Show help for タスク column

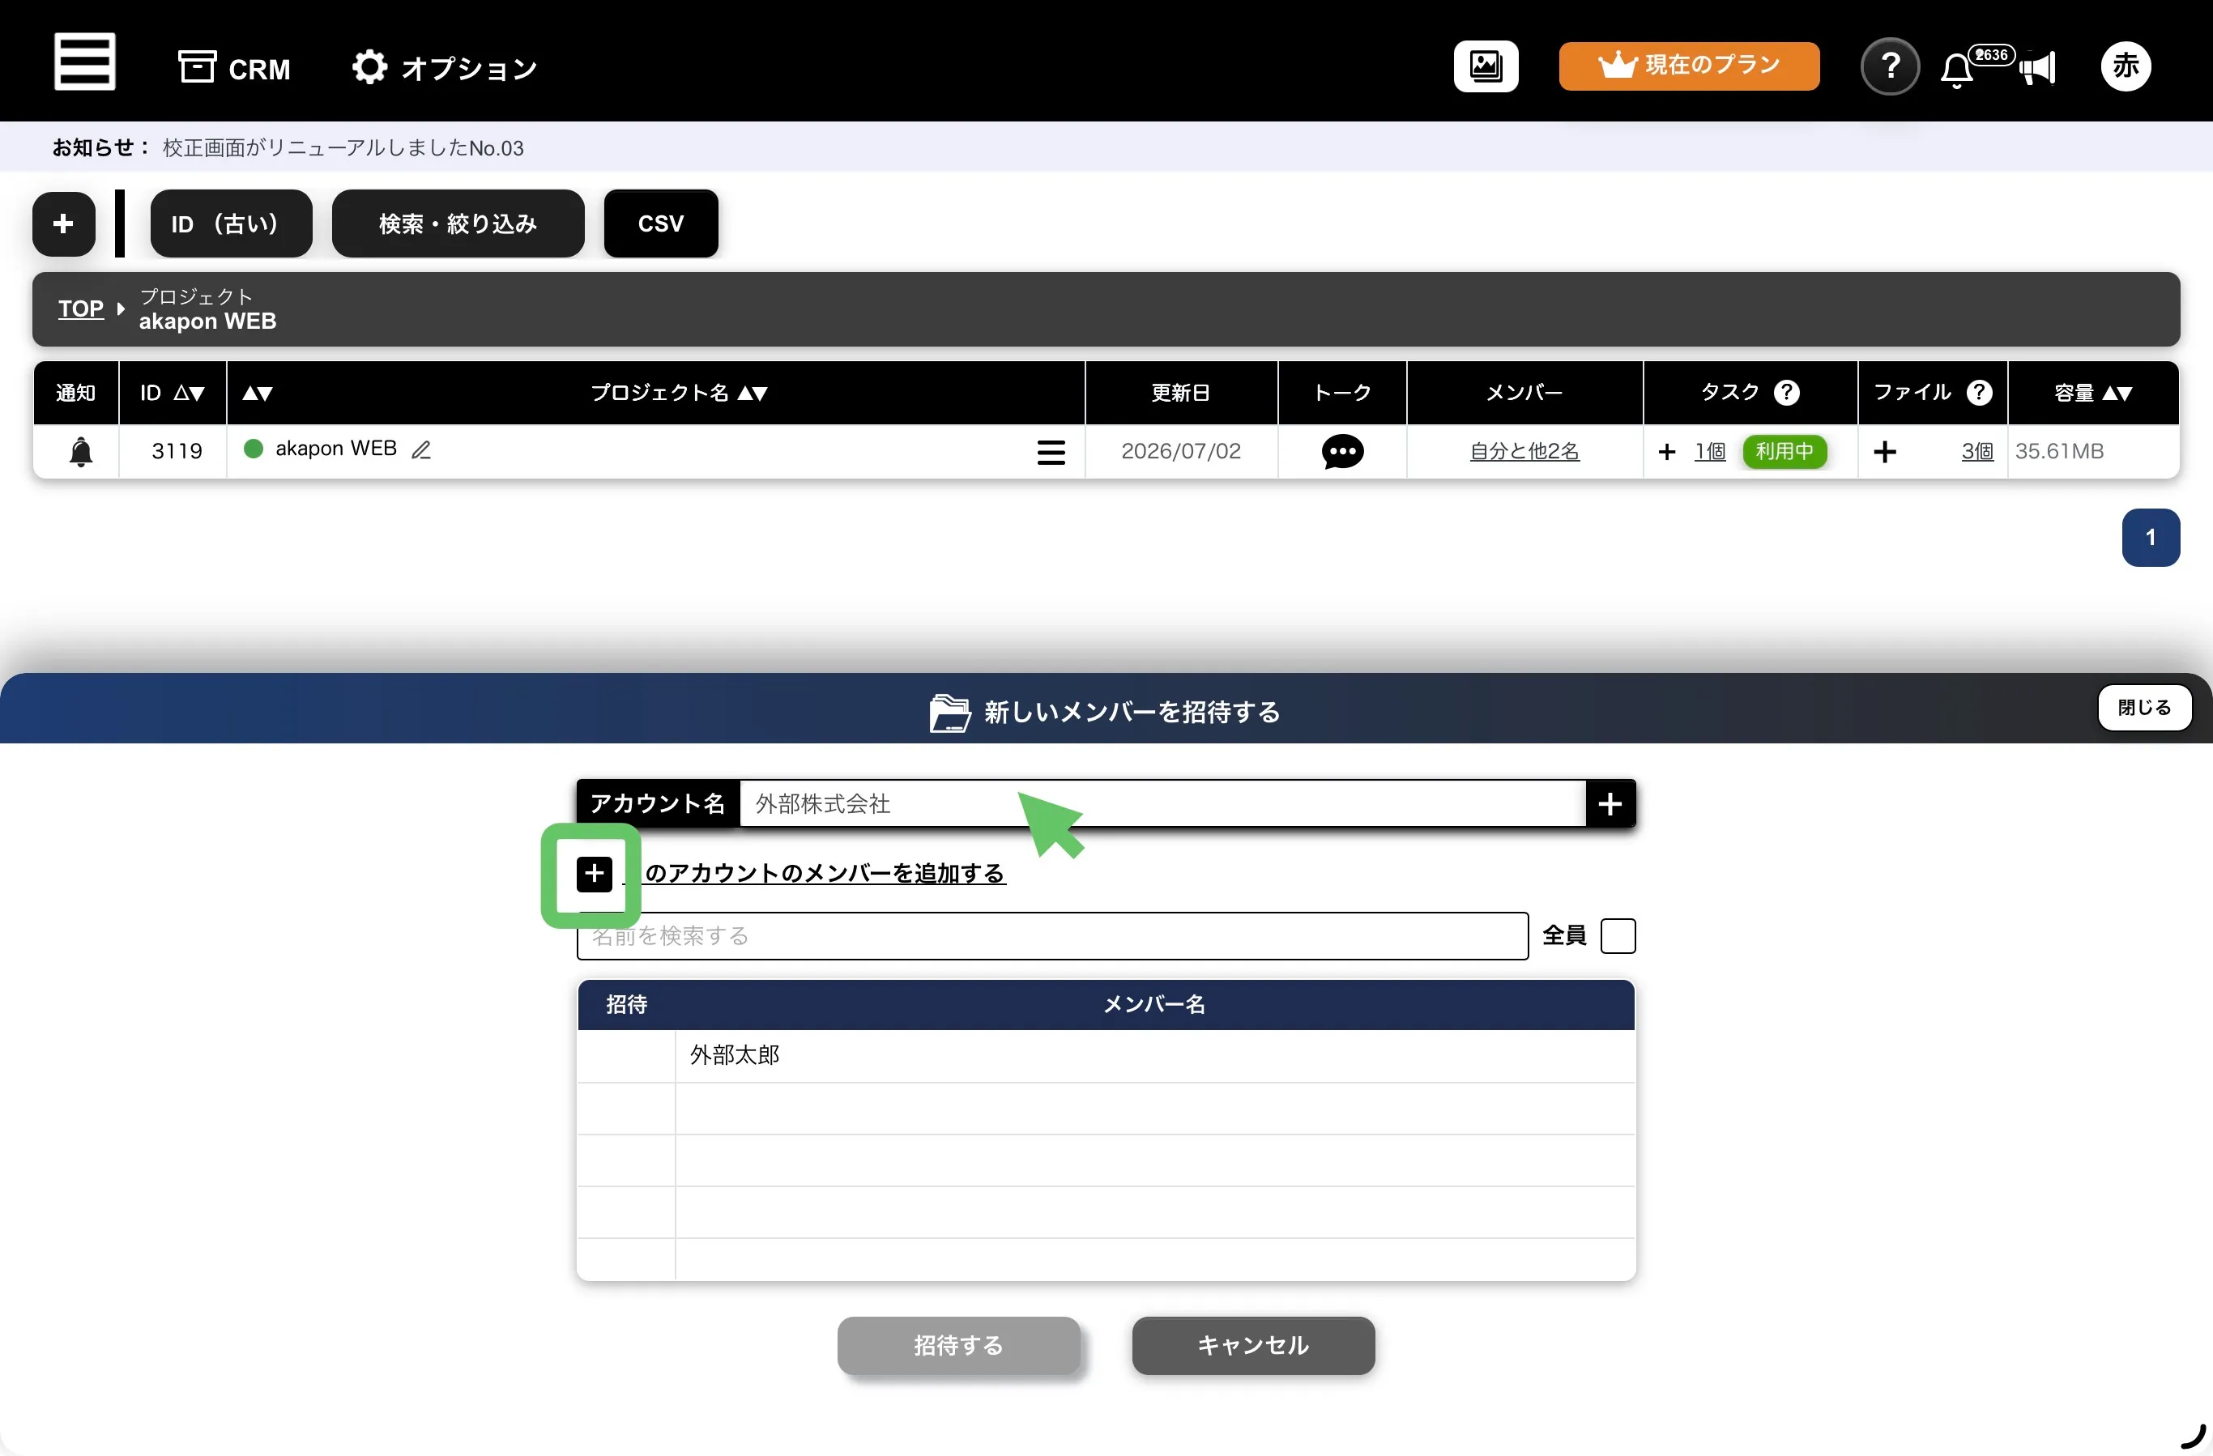pos(1786,394)
